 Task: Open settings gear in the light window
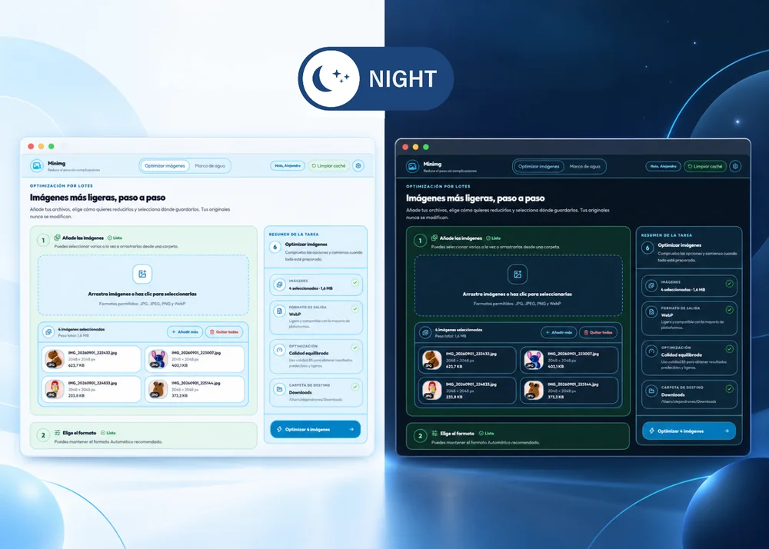tap(358, 165)
